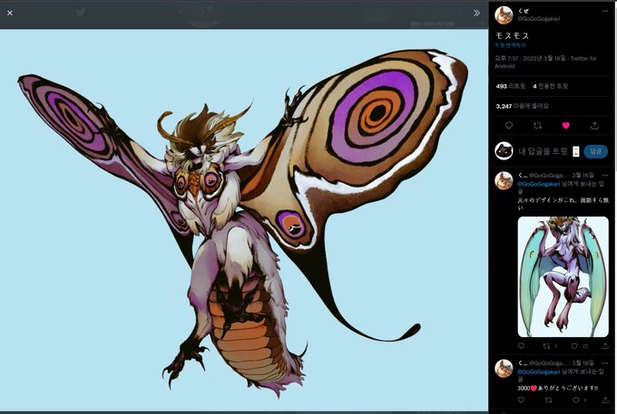Open the @GoGoGogakari handle under the author name

point(538,18)
